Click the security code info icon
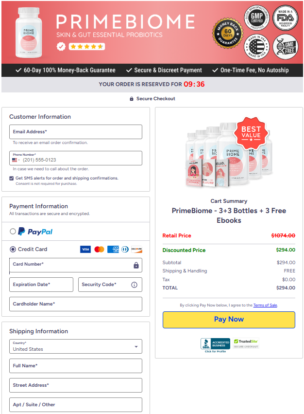 tap(134, 285)
